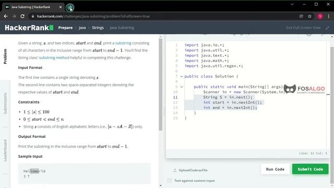The width and height of the screenshot is (334, 188).
Task: Click the browser forward arrow
Action: [14, 16]
